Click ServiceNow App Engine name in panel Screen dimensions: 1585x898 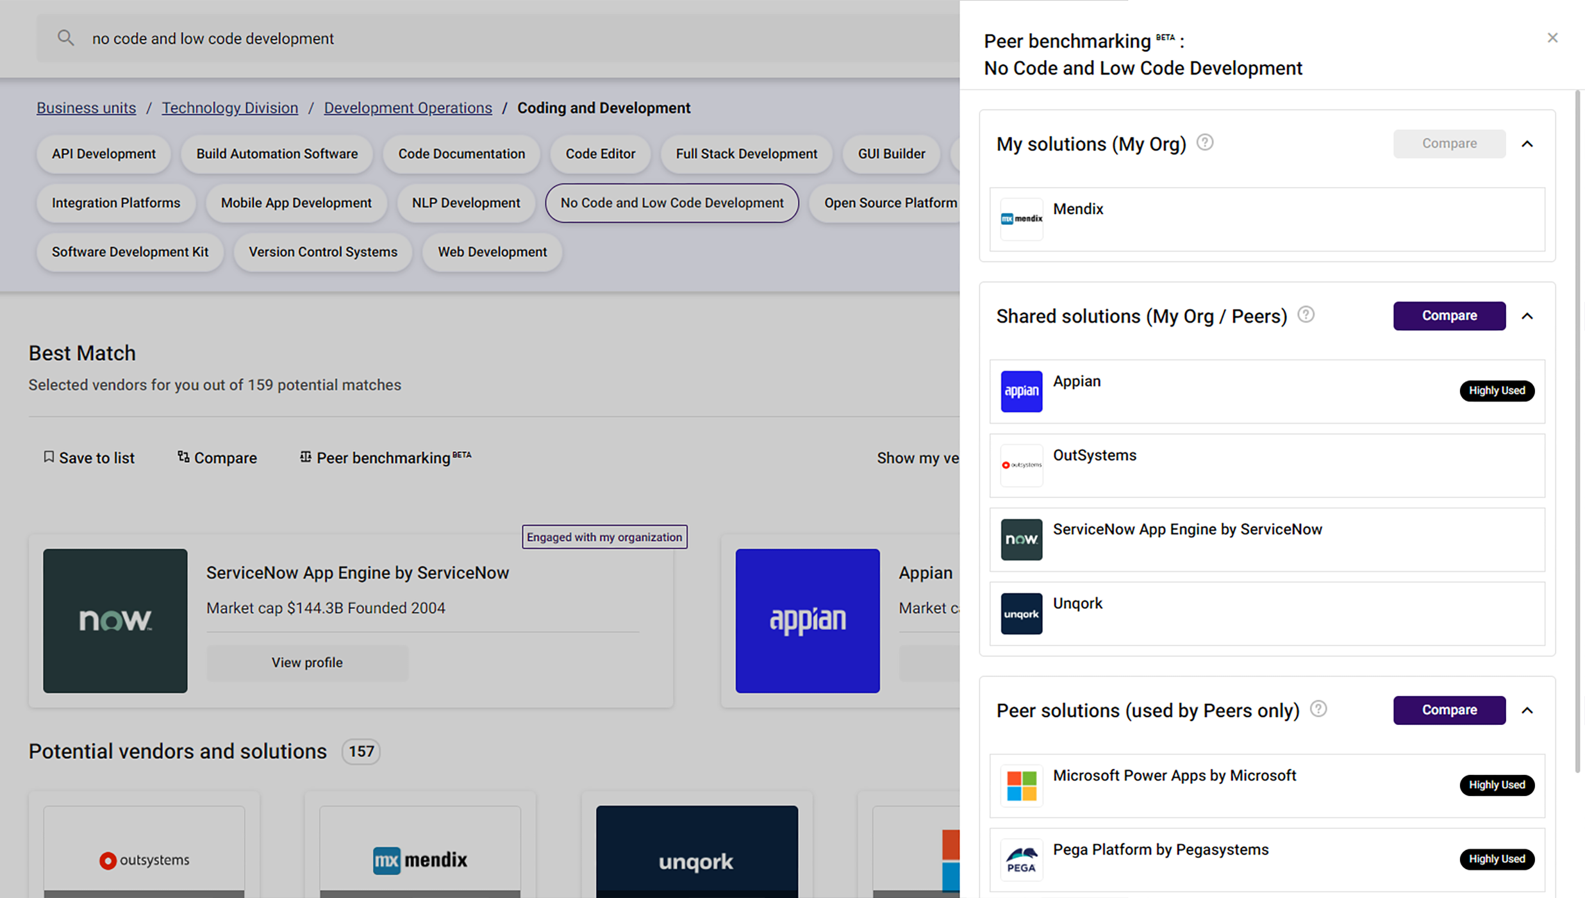pyautogui.click(x=1188, y=529)
